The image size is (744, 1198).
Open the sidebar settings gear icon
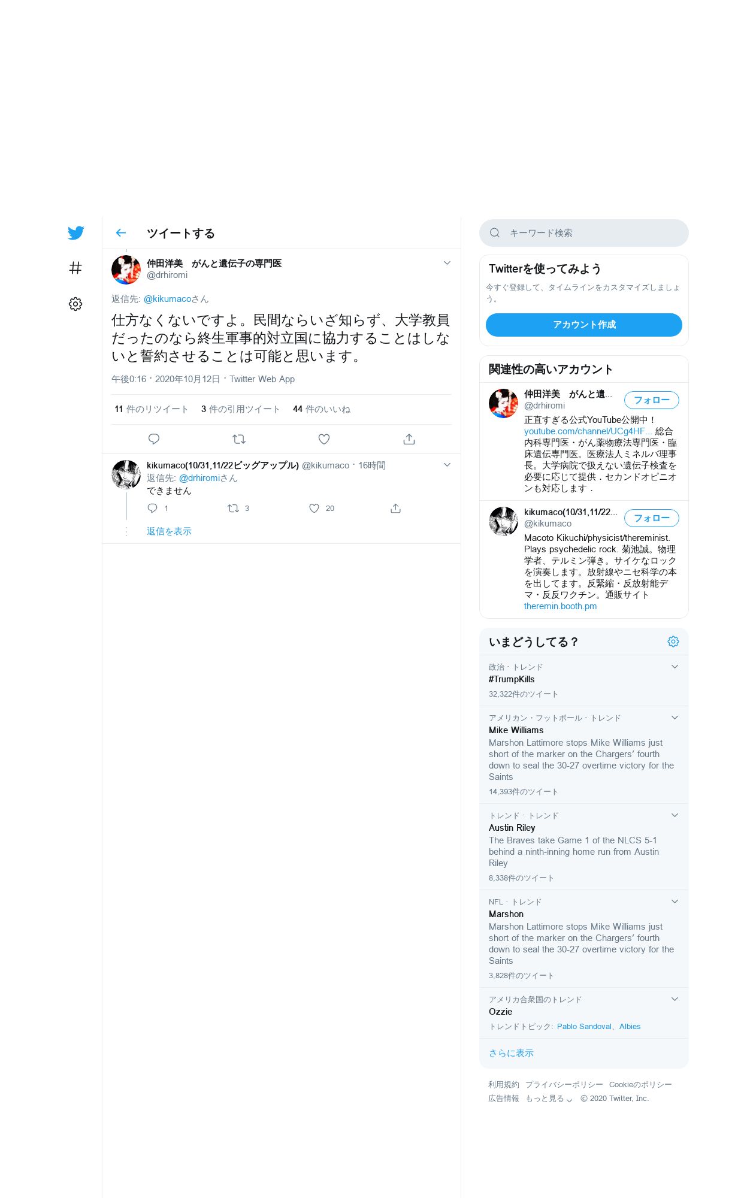coord(75,304)
